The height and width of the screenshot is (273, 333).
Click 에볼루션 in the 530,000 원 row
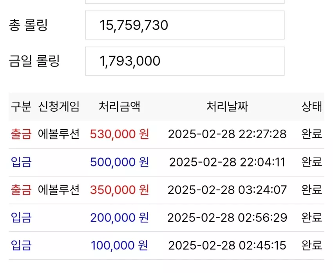click(59, 134)
